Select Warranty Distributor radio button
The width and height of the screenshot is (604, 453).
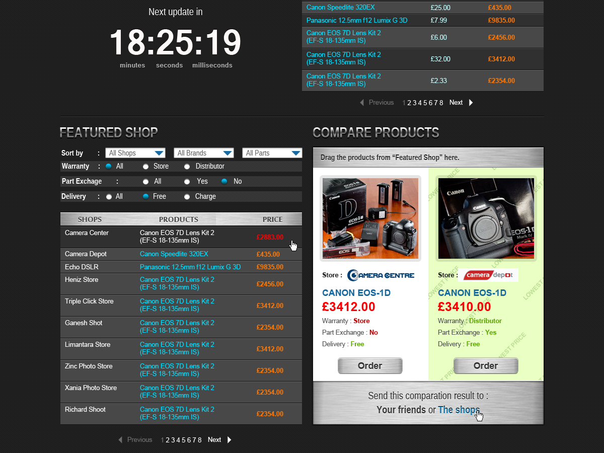[187, 166]
